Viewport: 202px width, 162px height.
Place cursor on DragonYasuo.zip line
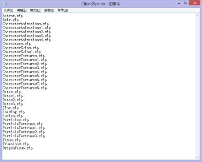[x=18, y=148]
